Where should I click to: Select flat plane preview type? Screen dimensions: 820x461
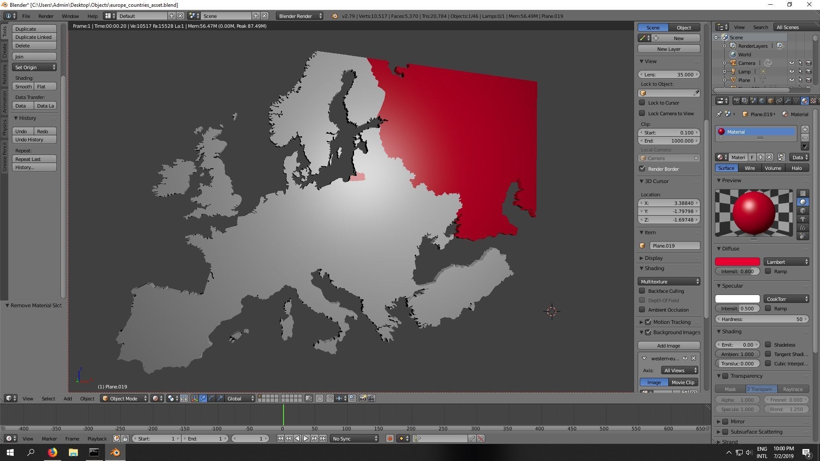click(803, 193)
